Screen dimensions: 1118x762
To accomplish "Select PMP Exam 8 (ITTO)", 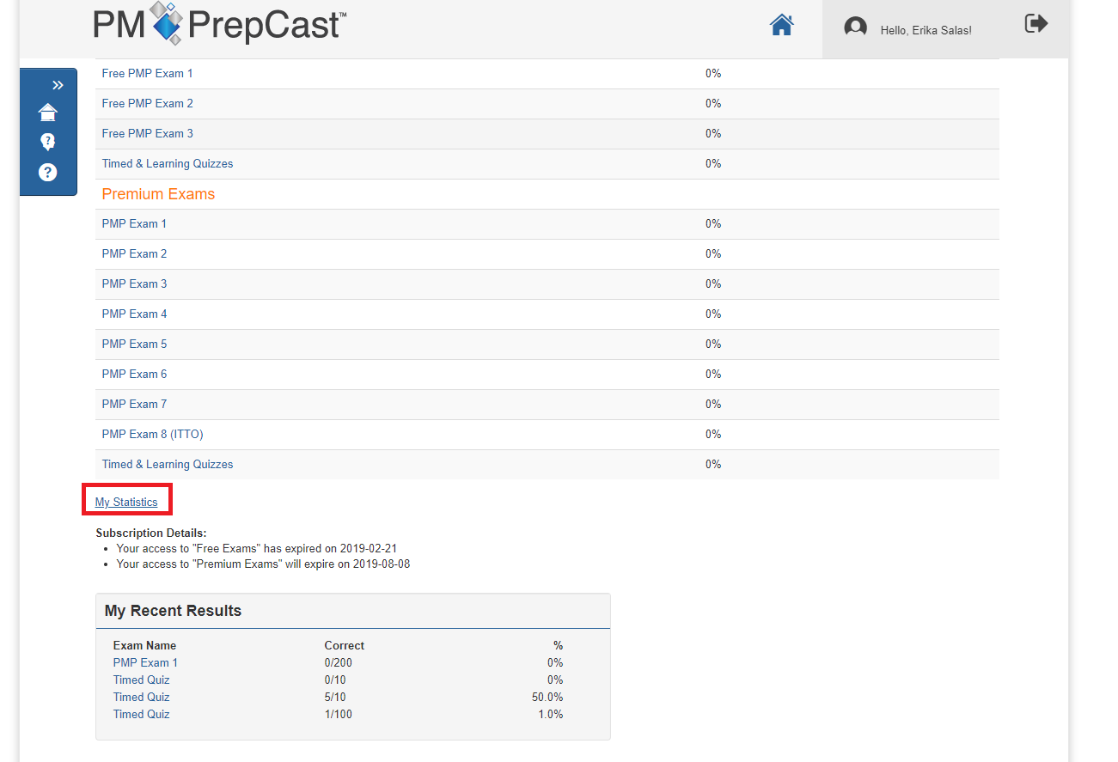I will [152, 435].
